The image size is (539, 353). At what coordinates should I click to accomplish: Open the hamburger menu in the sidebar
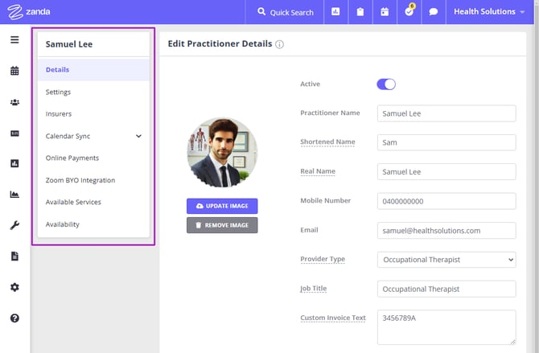(14, 40)
